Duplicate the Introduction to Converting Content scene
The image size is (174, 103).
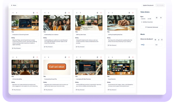pos(33,13)
